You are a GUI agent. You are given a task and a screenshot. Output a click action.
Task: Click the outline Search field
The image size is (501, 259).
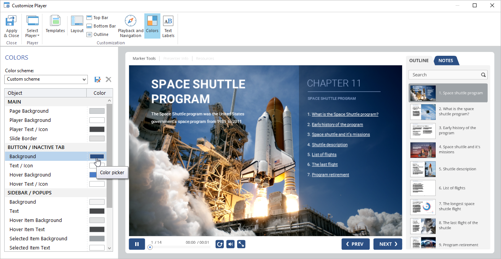pyautogui.click(x=445, y=75)
